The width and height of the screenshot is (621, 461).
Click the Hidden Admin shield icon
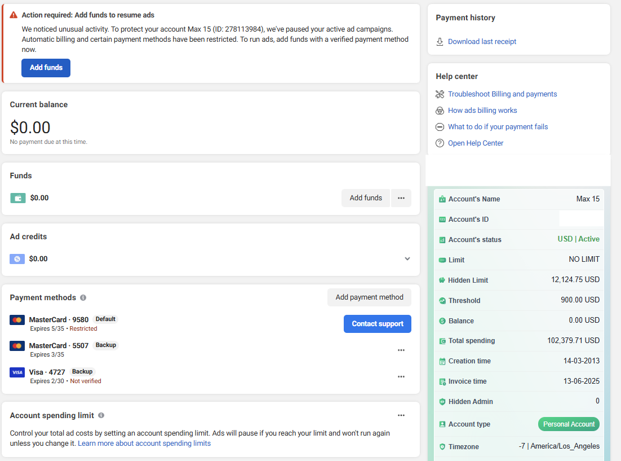coord(442,402)
